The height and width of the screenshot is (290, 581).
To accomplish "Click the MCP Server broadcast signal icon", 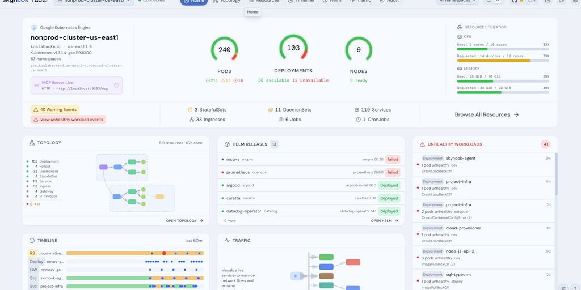I will pyautogui.click(x=37, y=86).
